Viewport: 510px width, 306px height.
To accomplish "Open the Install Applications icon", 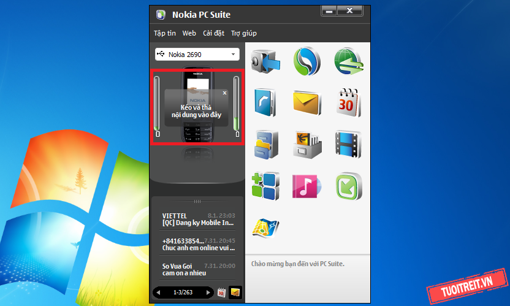I will [x=265, y=185].
